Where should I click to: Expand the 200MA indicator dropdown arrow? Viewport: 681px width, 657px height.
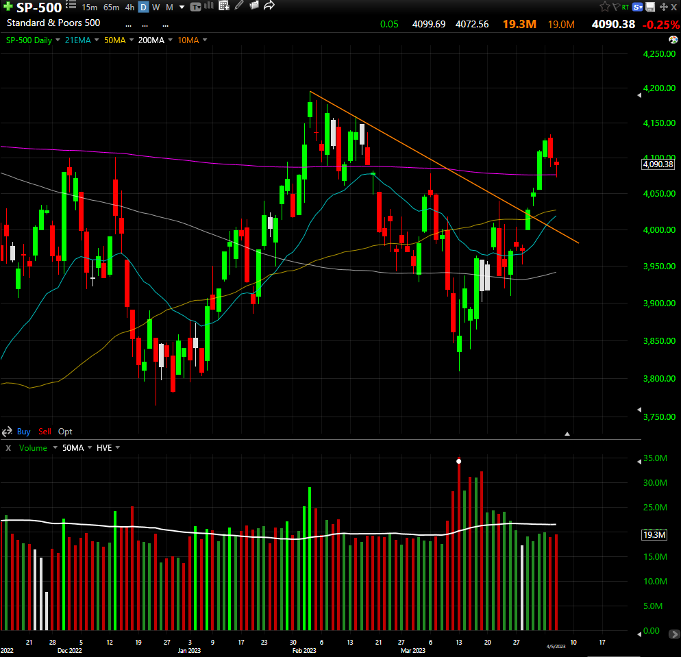click(170, 40)
